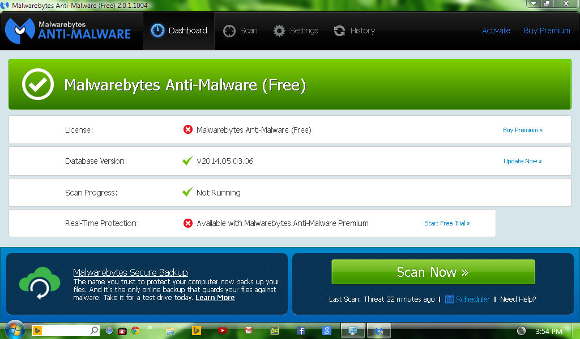Expand hidden quick-launch icons with the chevron
The image size is (580, 339).
[150, 327]
